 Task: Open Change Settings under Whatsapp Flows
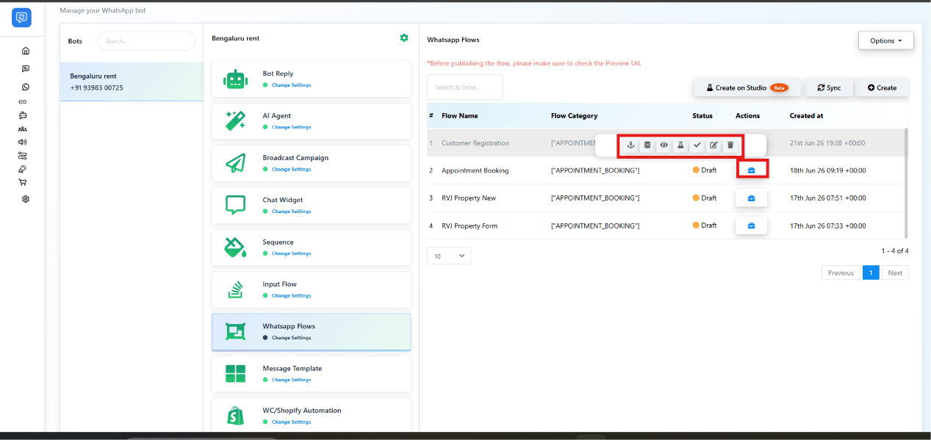click(291, 338)
